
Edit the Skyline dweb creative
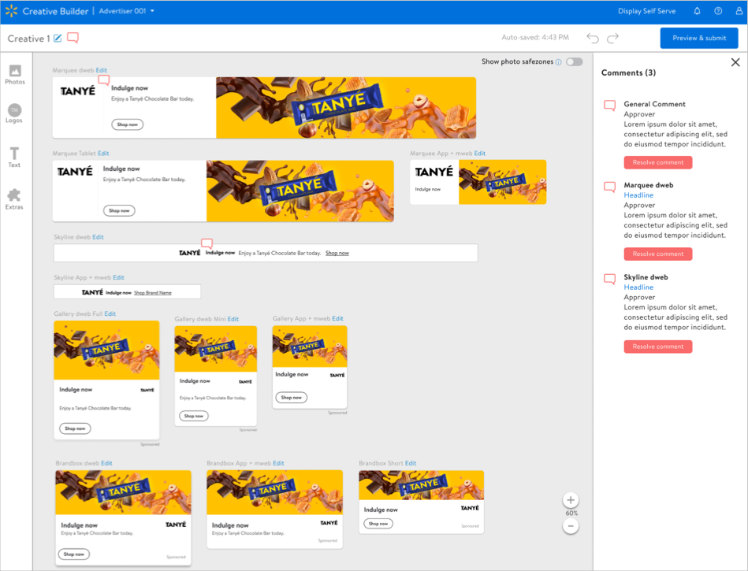click(x=98, y=237)
